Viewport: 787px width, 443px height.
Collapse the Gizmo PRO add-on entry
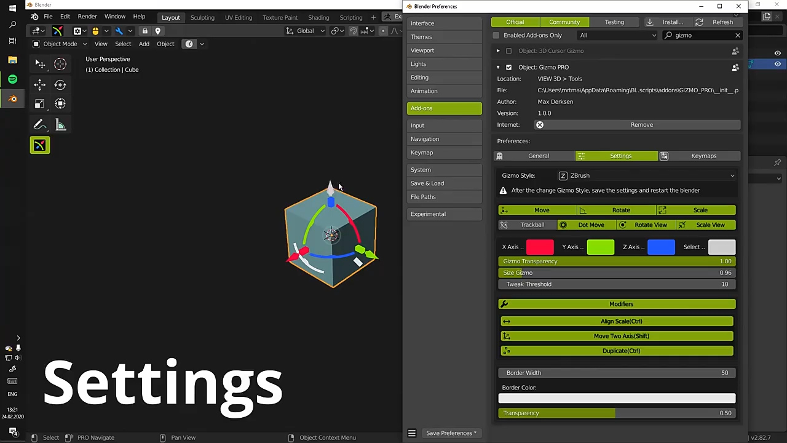498,67
